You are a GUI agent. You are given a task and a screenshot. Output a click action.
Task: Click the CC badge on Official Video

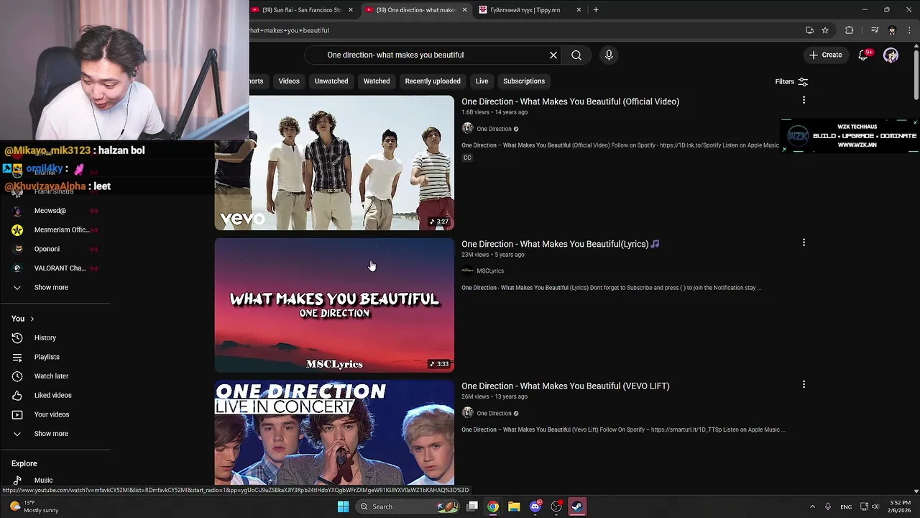[x=467, y=158]
